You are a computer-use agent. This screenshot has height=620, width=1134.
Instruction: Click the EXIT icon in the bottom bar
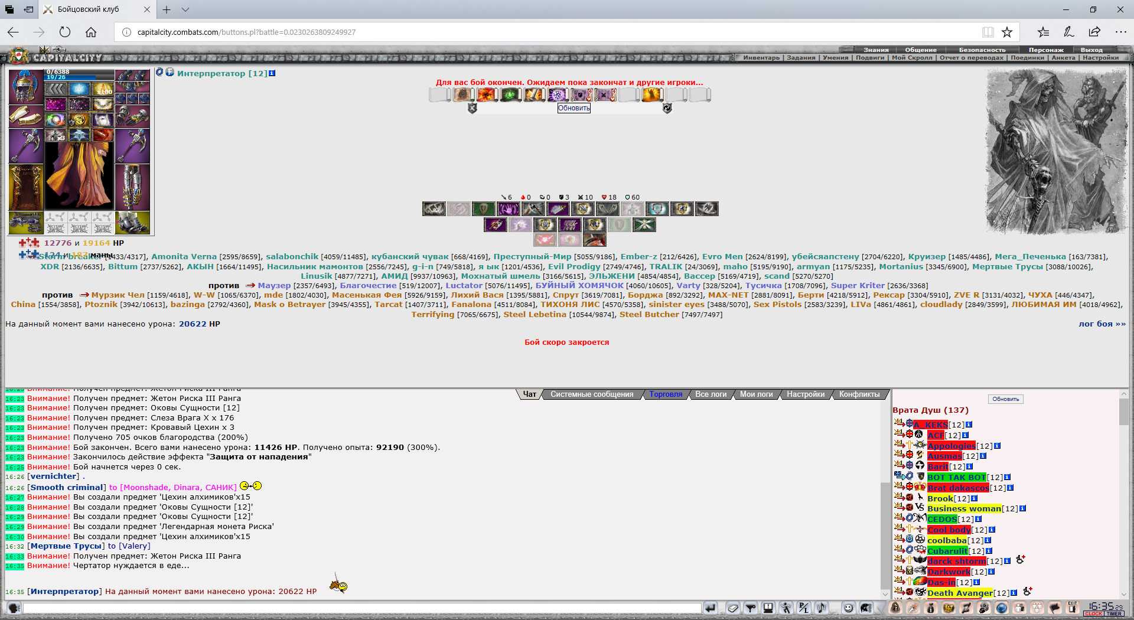point(1073,608)
